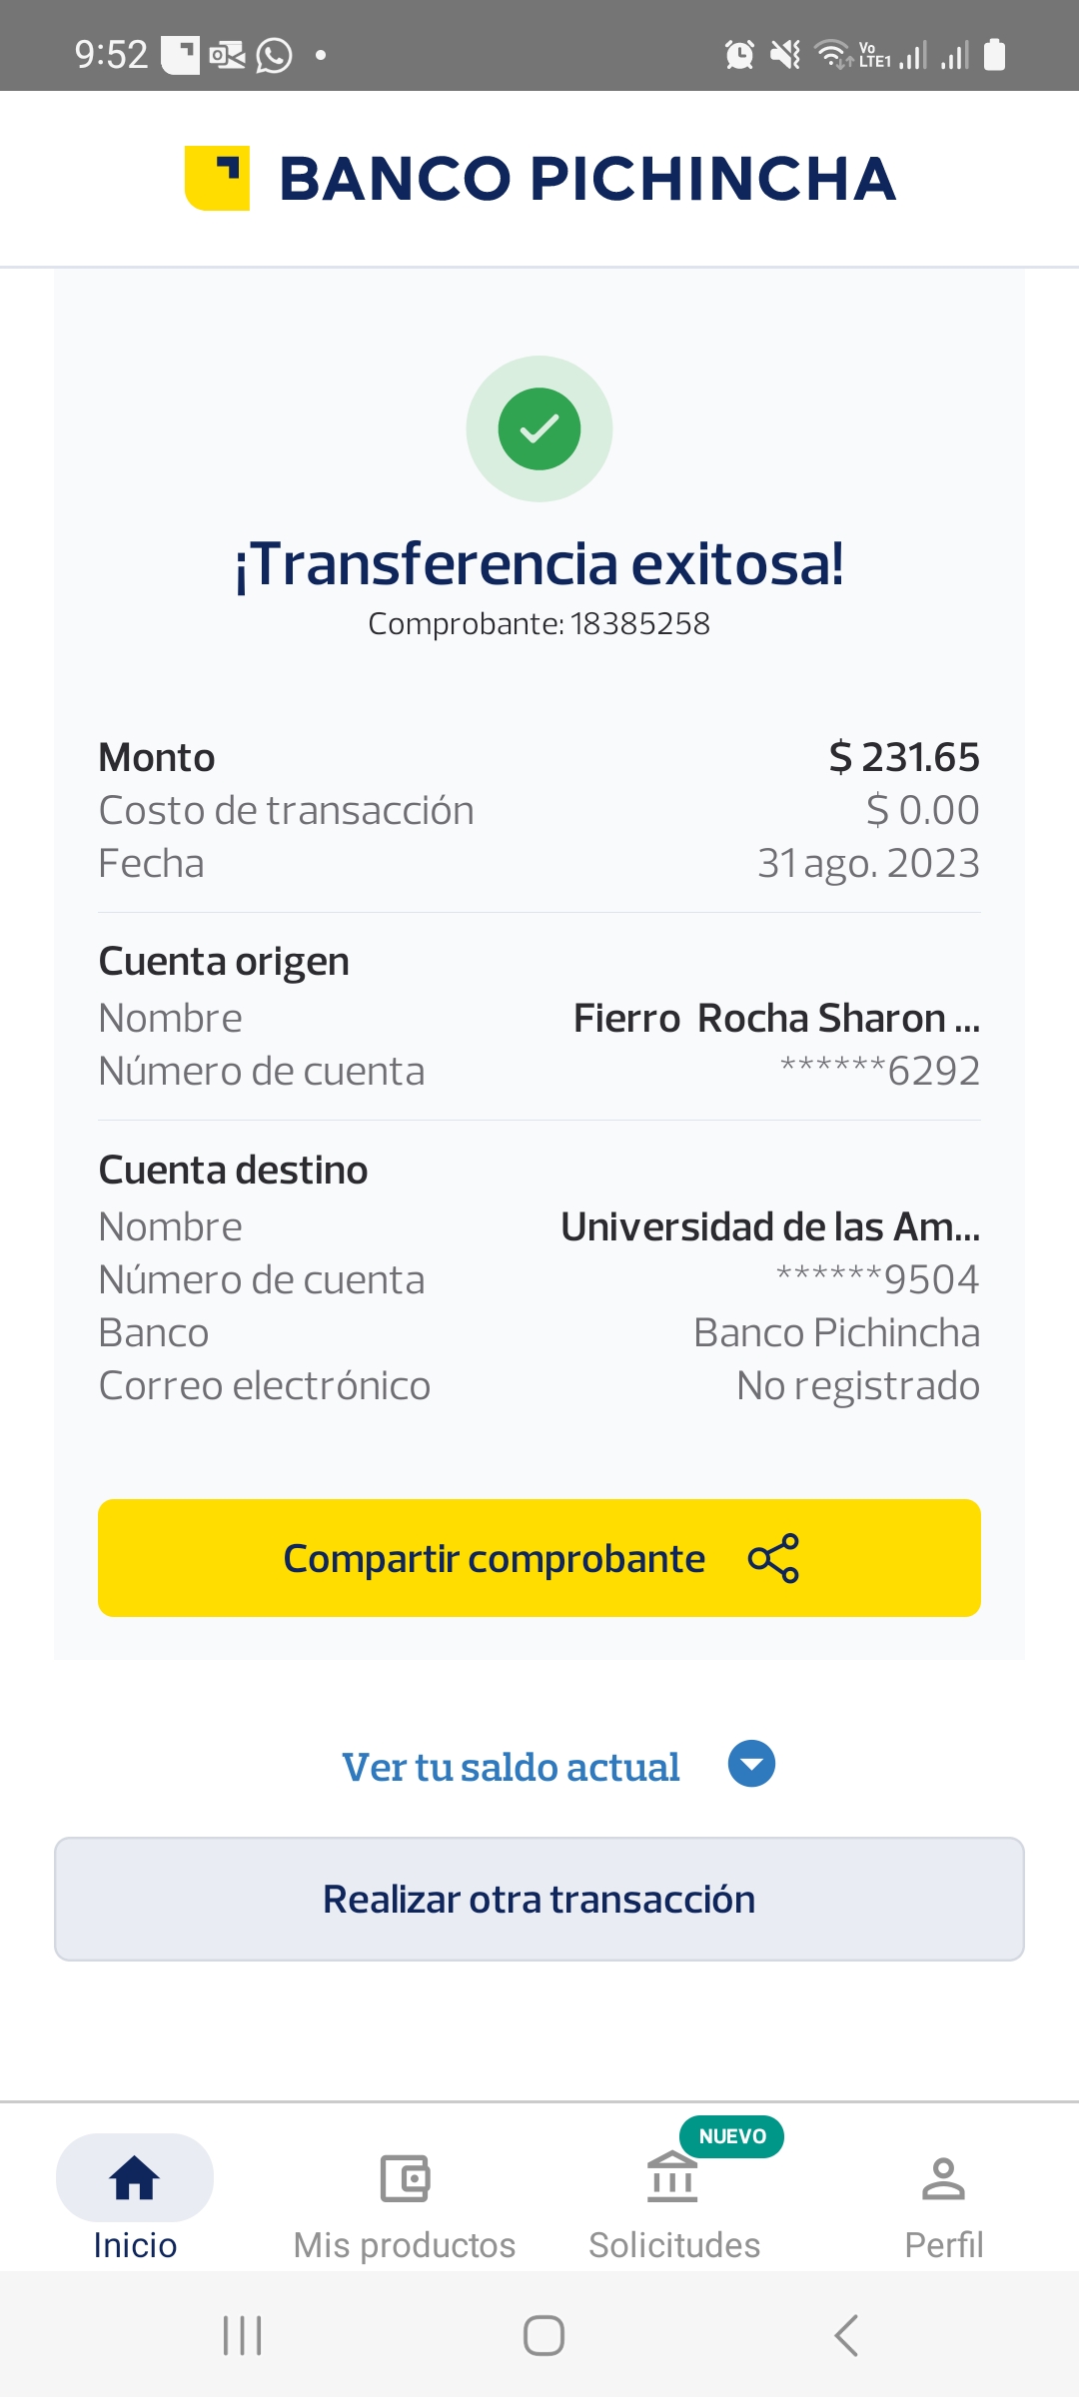The image size is (1079, 2397).
Task: Switch to the Mis productos tab label
Action: [405, 2245]
